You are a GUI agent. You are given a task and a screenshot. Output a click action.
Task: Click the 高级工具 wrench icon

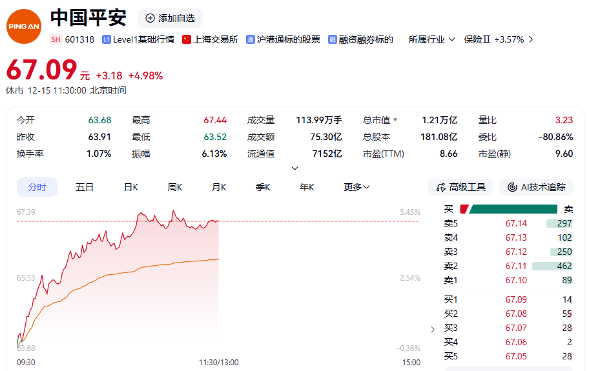point(441,187)
